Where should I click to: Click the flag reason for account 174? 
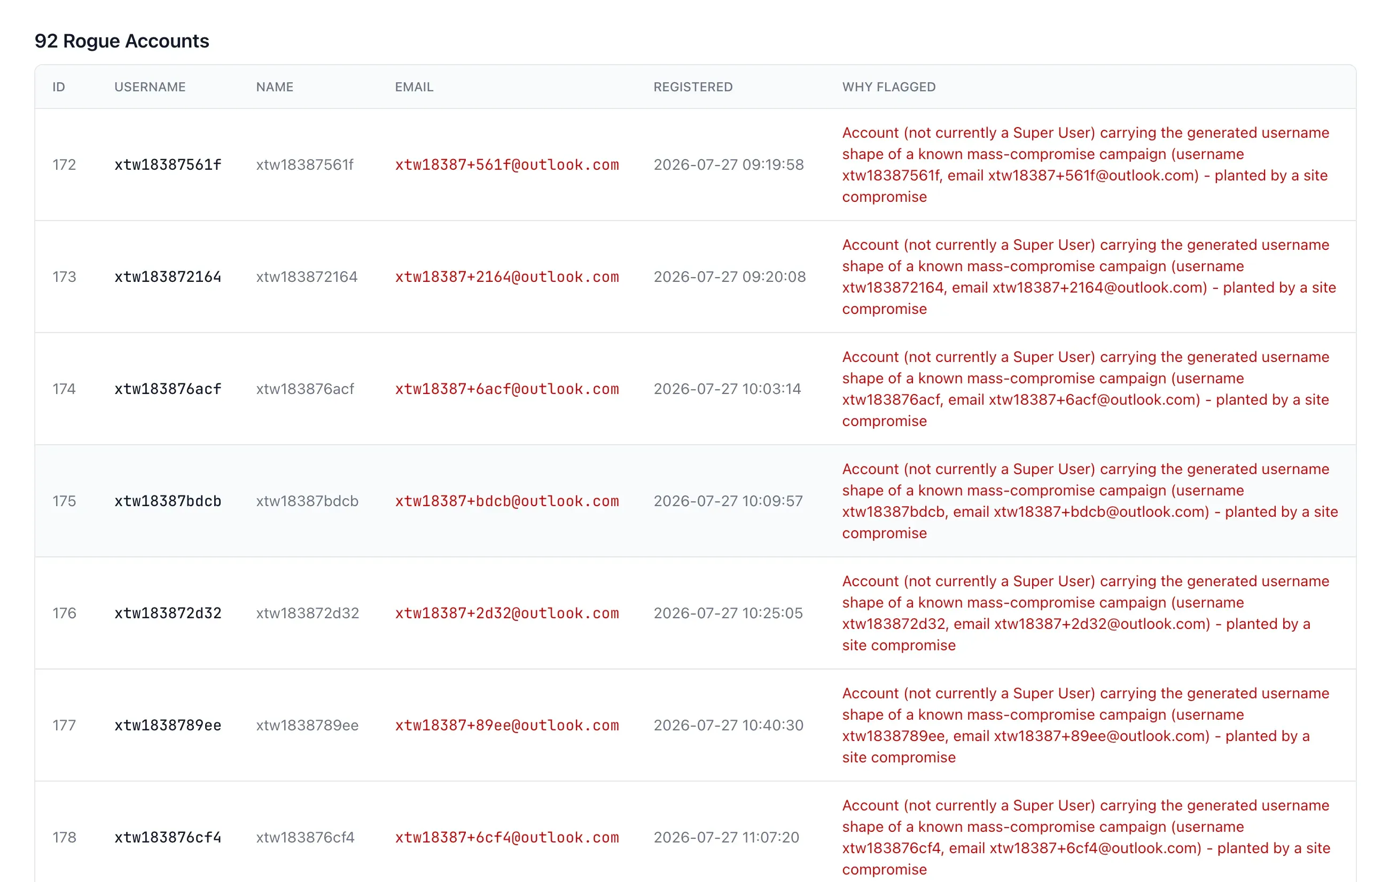point(1086,389)
